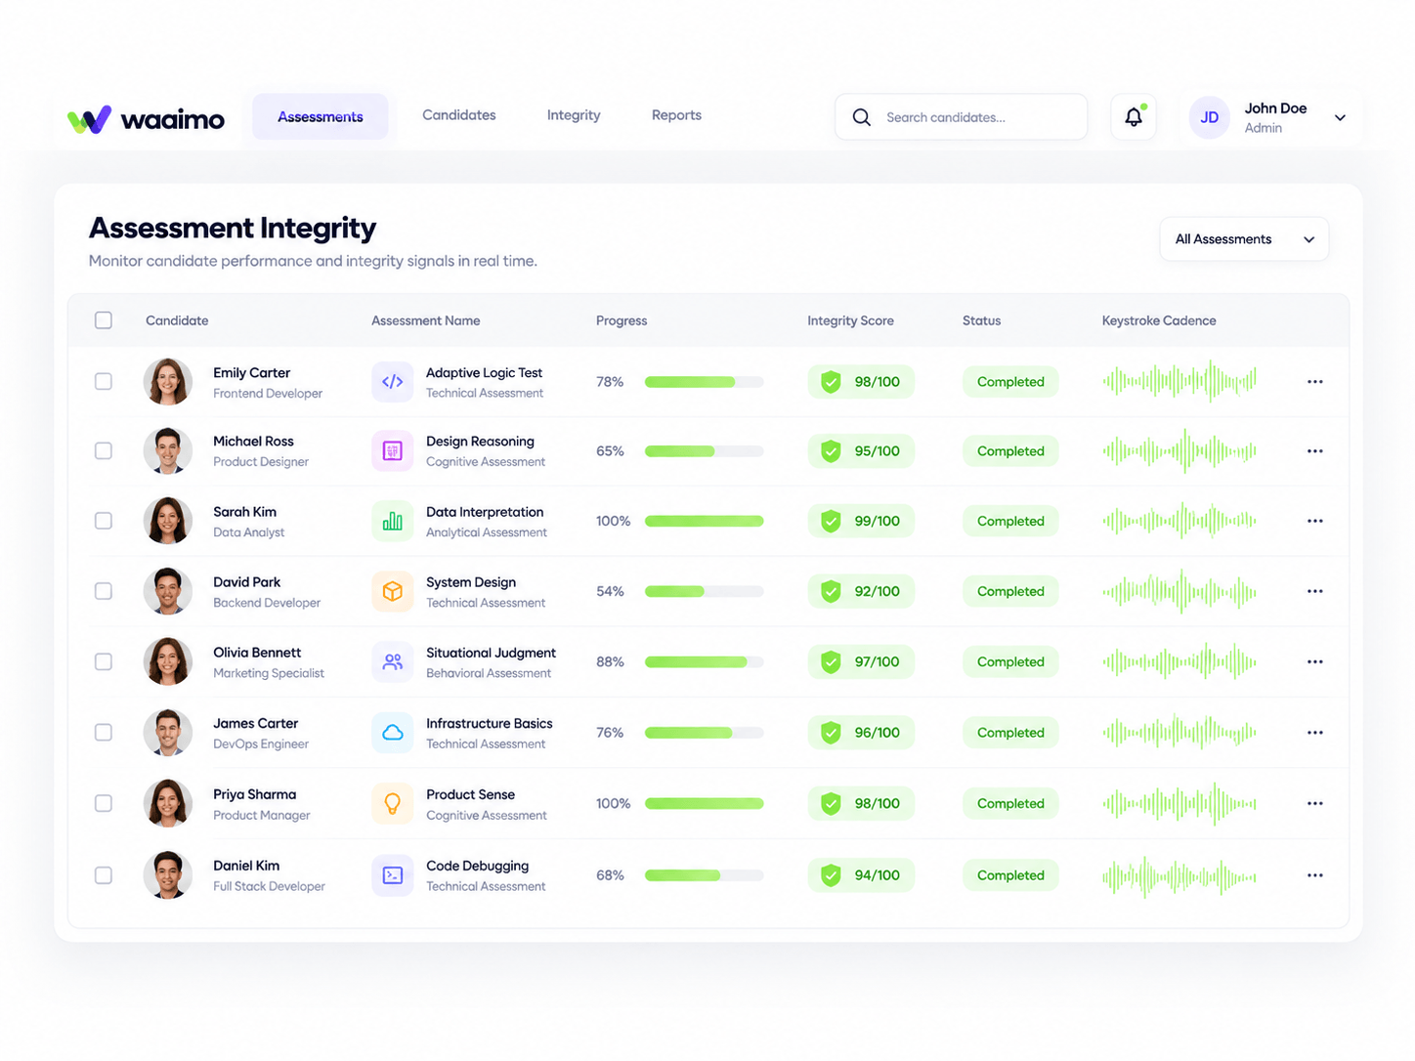Open the All Assessments filter dropdown
Viewport: 1415px width, 1061px height.
[1244, 239]
